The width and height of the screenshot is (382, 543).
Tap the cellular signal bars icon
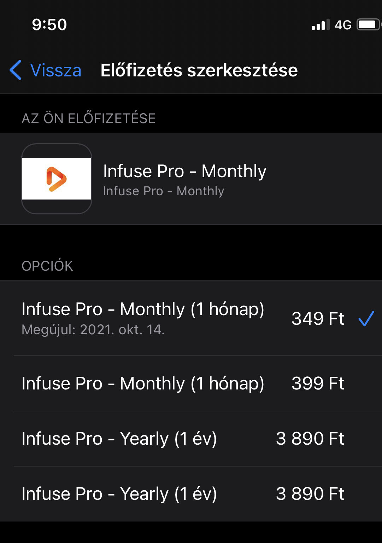(x=320, y=25)
